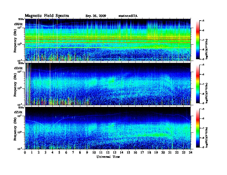227x175 pixels.
Task: Click the color bar beside dH/dt panel
Action: pos(198,40)
